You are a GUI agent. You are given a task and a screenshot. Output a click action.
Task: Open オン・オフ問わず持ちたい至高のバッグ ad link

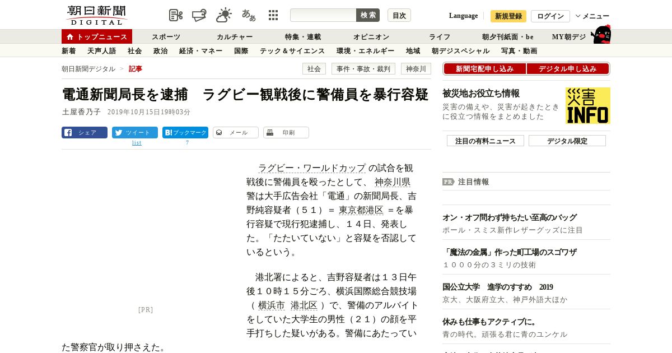tap(510, 217)
